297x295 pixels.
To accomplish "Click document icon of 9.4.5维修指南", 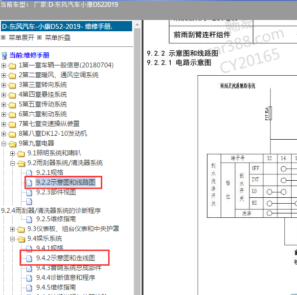I will [29, 288].
